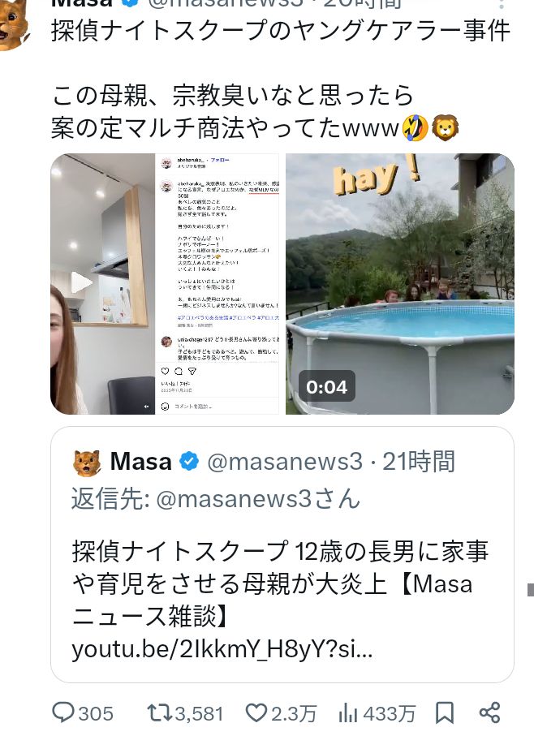Screen dimensions: 534x736
Task: Click the scrollbar handle at right edge
Action: point(530,590)
